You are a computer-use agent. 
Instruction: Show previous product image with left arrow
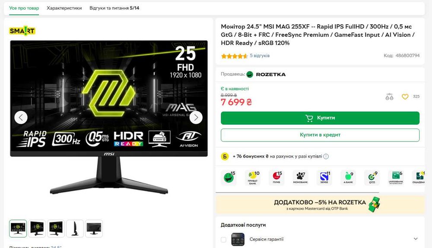21,117
